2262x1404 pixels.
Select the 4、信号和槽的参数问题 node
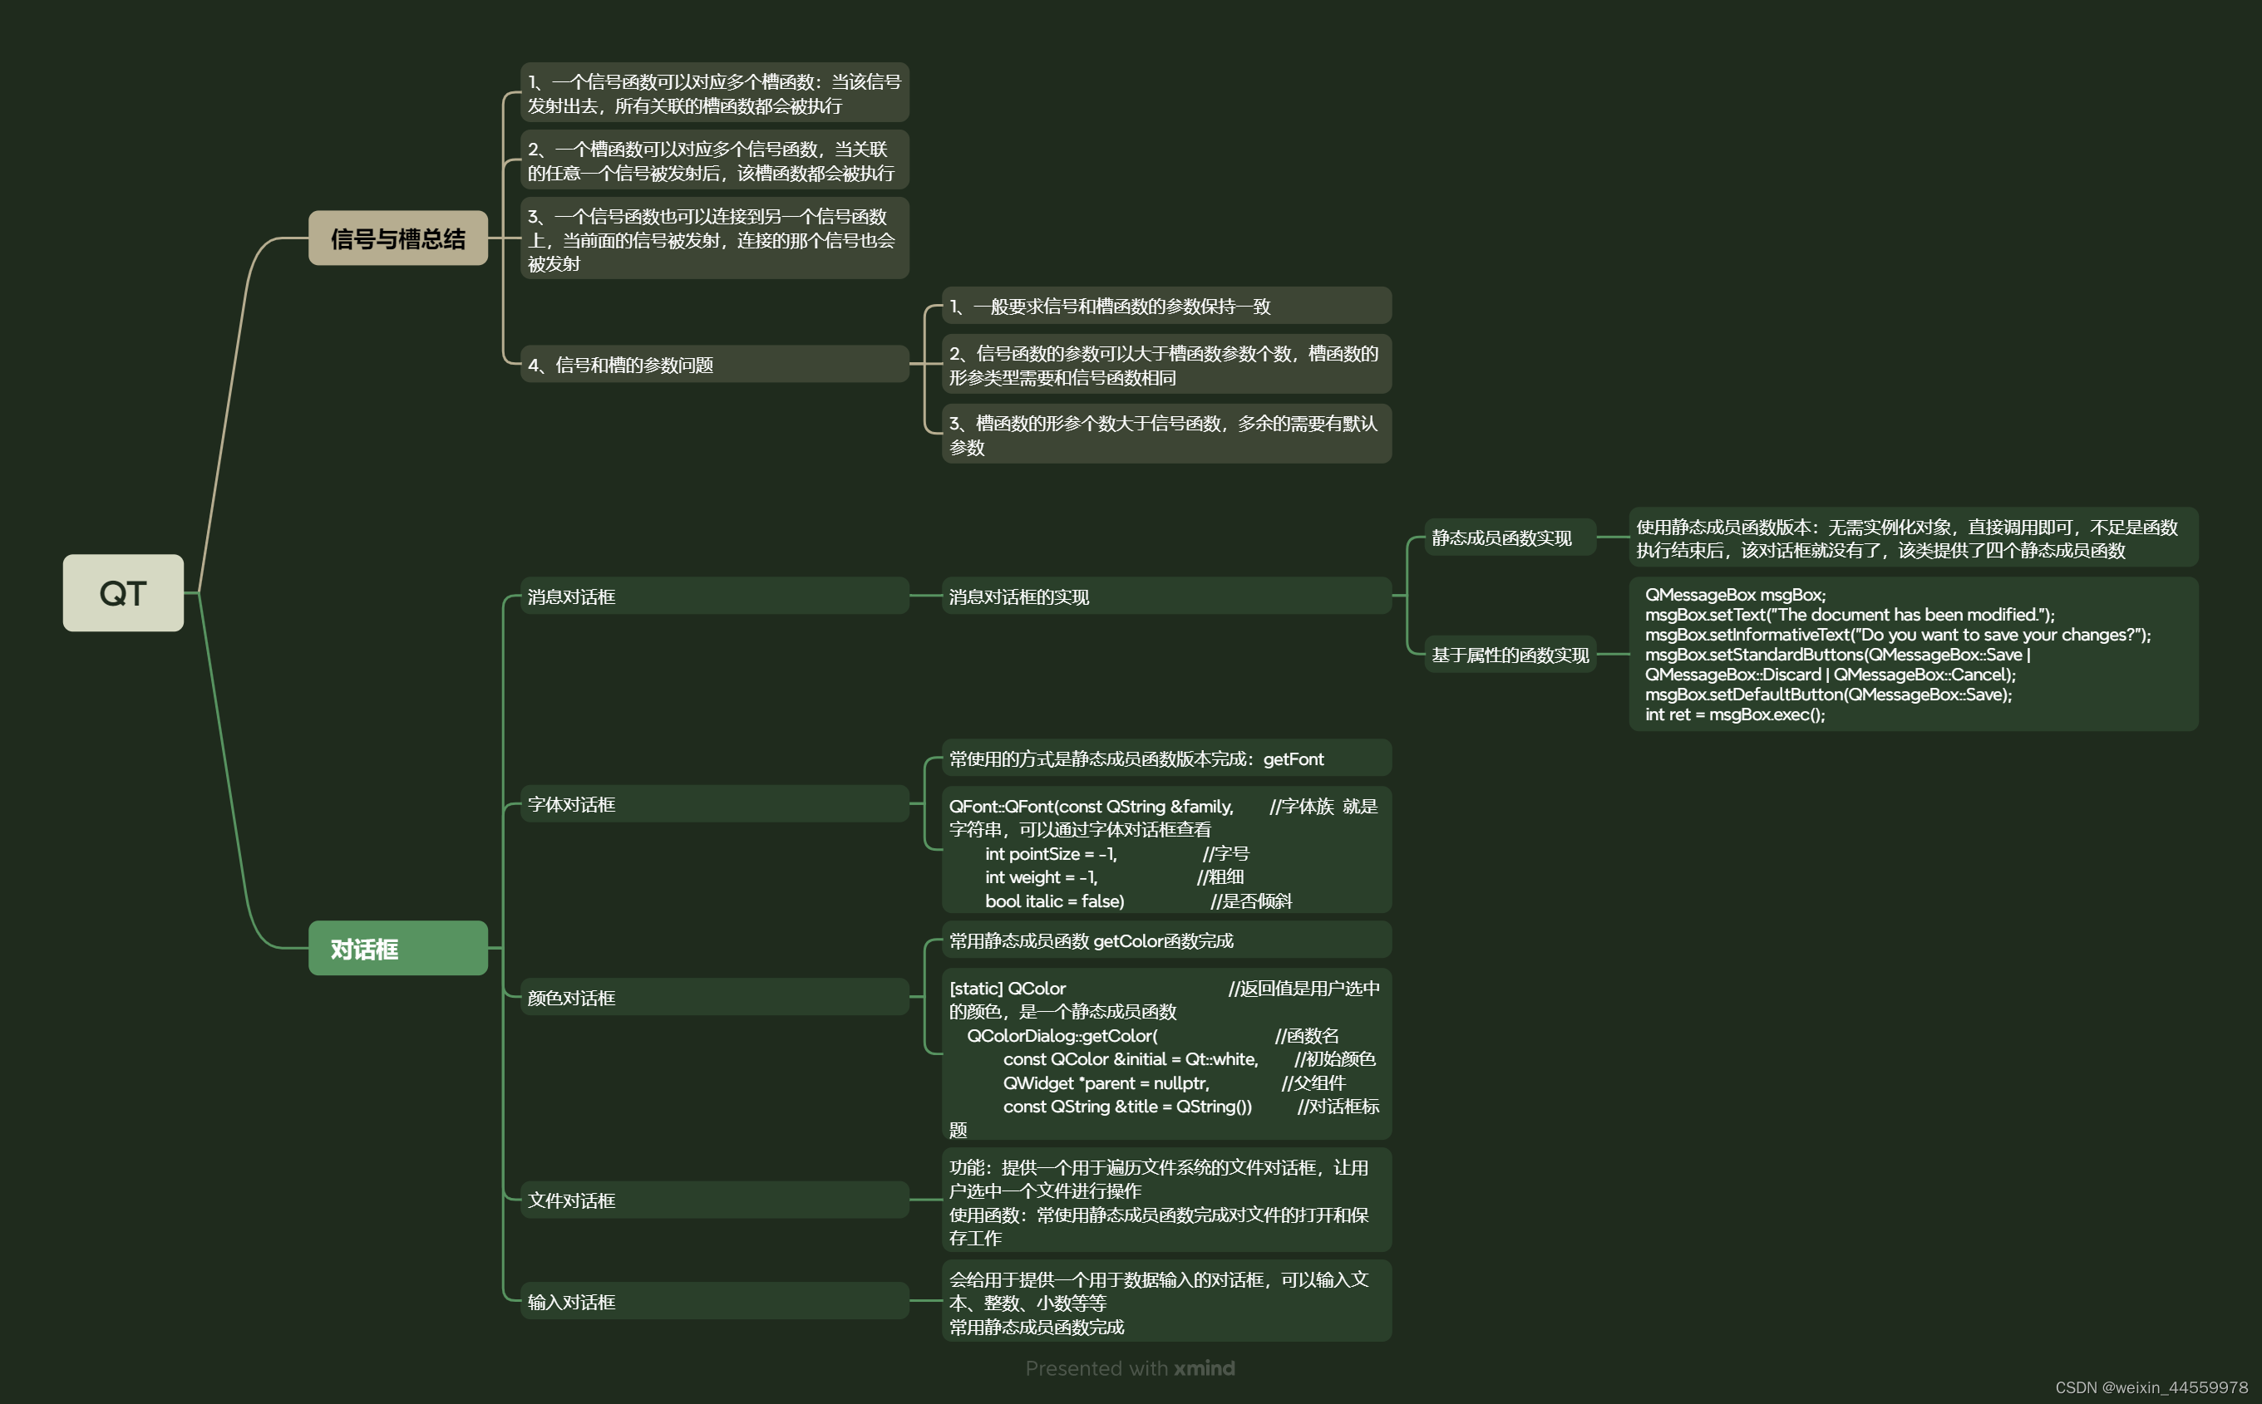[x=715, y=364]
